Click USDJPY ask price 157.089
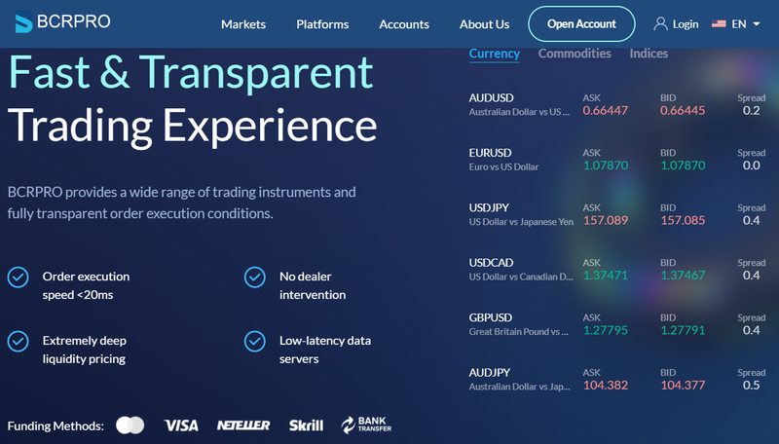 [x=606, y=220]
